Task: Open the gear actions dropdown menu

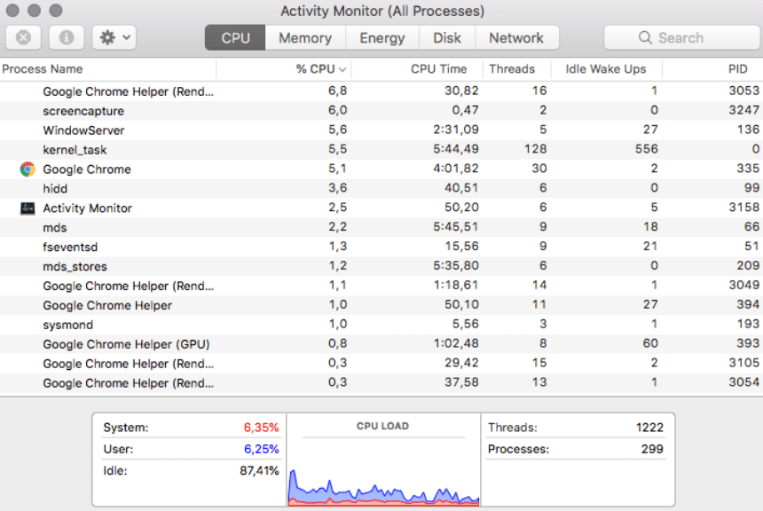Action: (114, 37)
